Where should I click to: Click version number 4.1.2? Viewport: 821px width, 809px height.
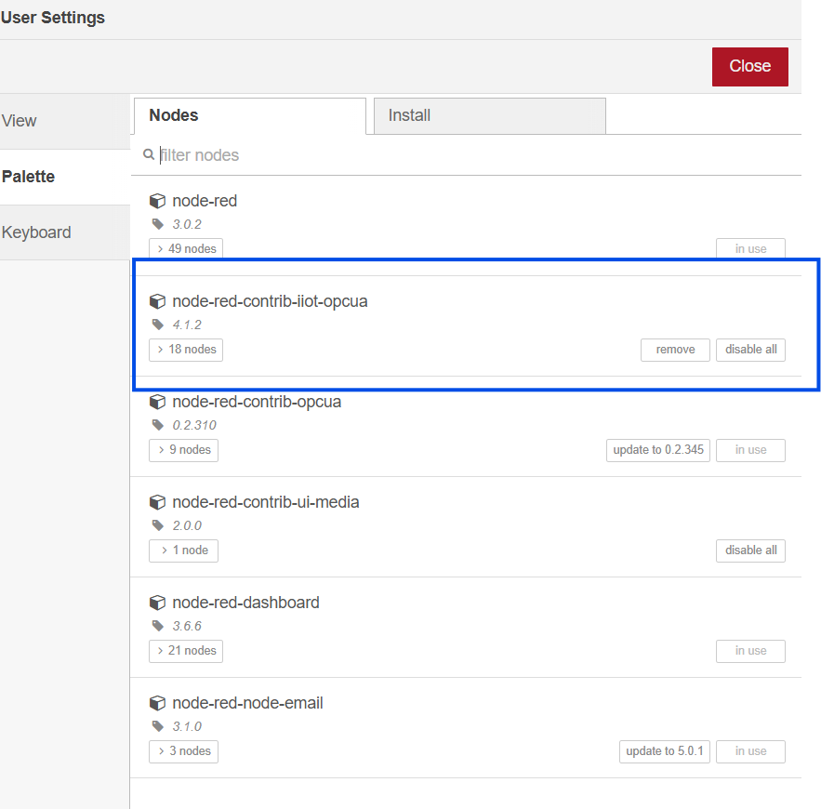[187, 325]
